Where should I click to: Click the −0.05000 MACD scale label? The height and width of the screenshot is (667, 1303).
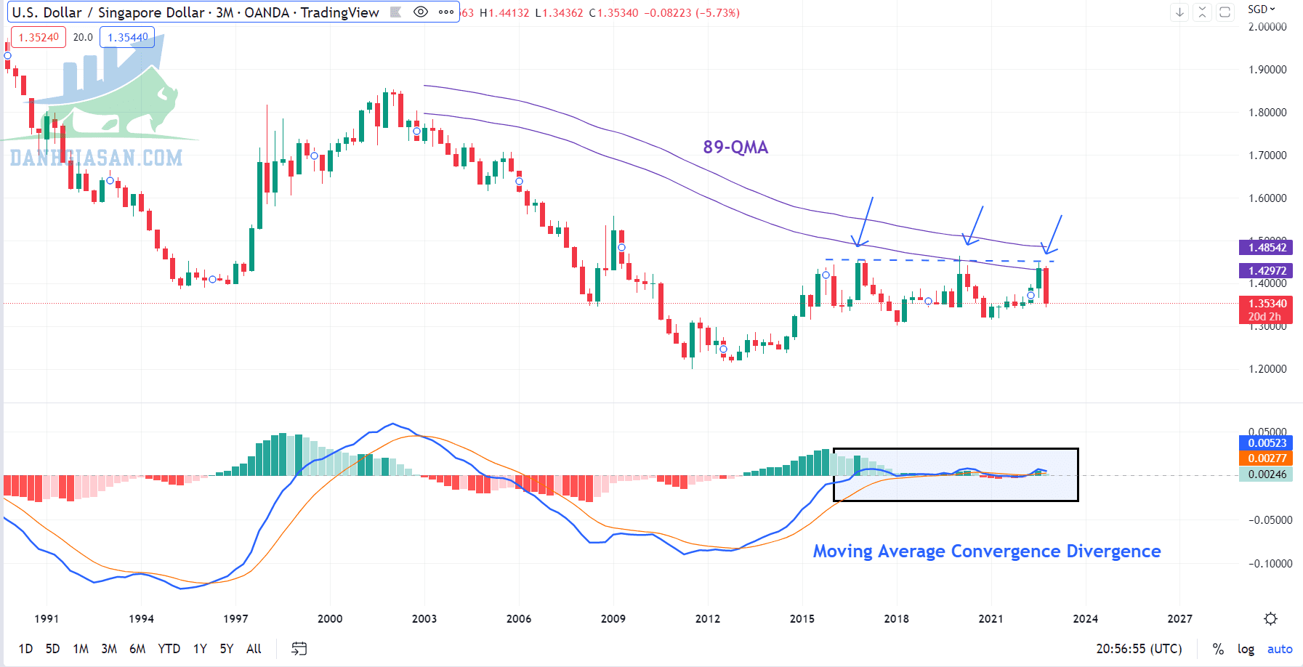pyautogui.click(x=1270, y=520)
